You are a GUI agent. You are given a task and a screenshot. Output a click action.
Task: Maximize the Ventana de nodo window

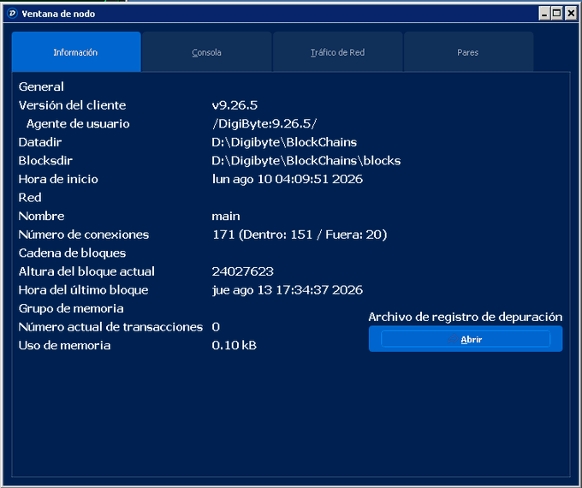tap(557, 14)
